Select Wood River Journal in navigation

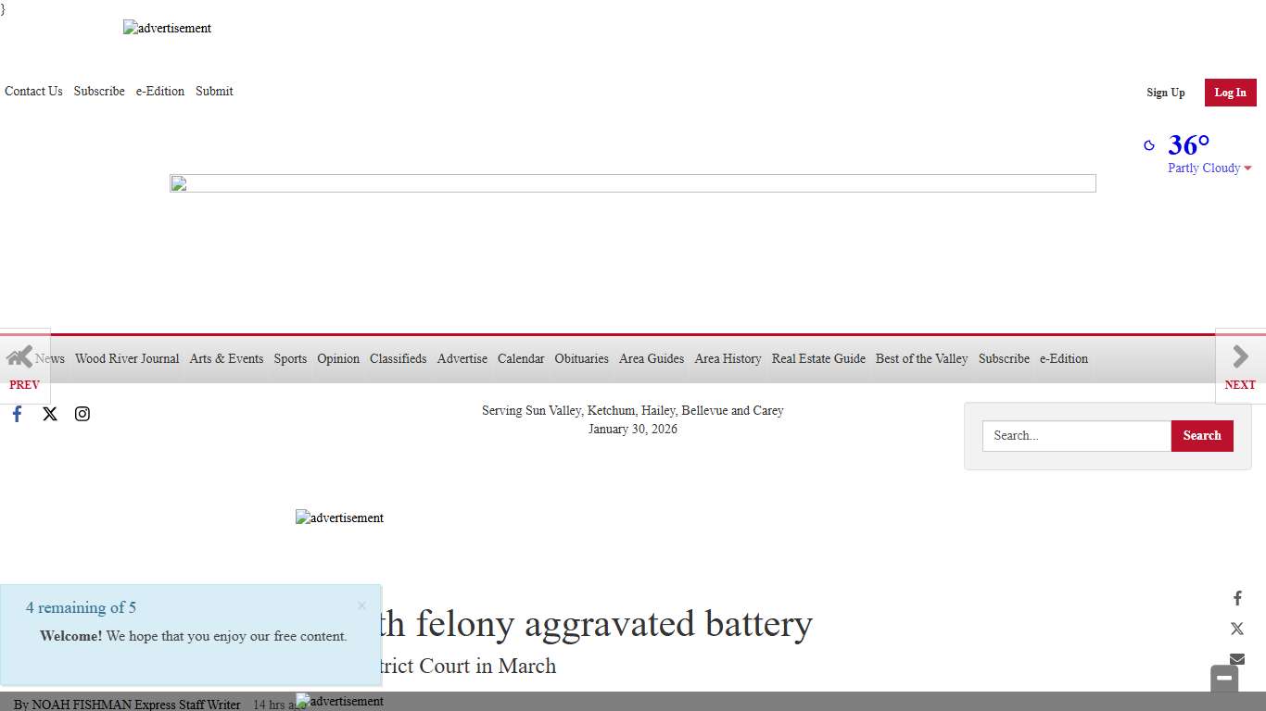(127, 358)
